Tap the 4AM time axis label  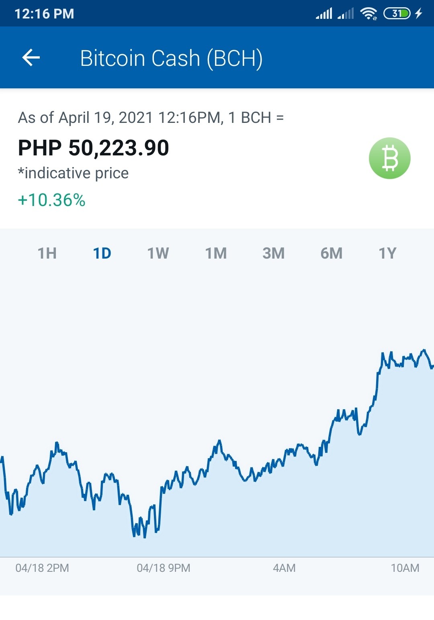(x=284, y=568)
